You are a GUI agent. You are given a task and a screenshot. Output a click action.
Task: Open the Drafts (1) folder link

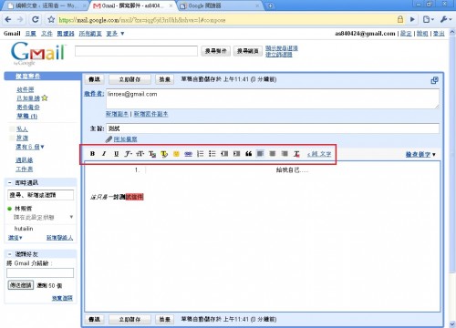[x=27, y=116]
